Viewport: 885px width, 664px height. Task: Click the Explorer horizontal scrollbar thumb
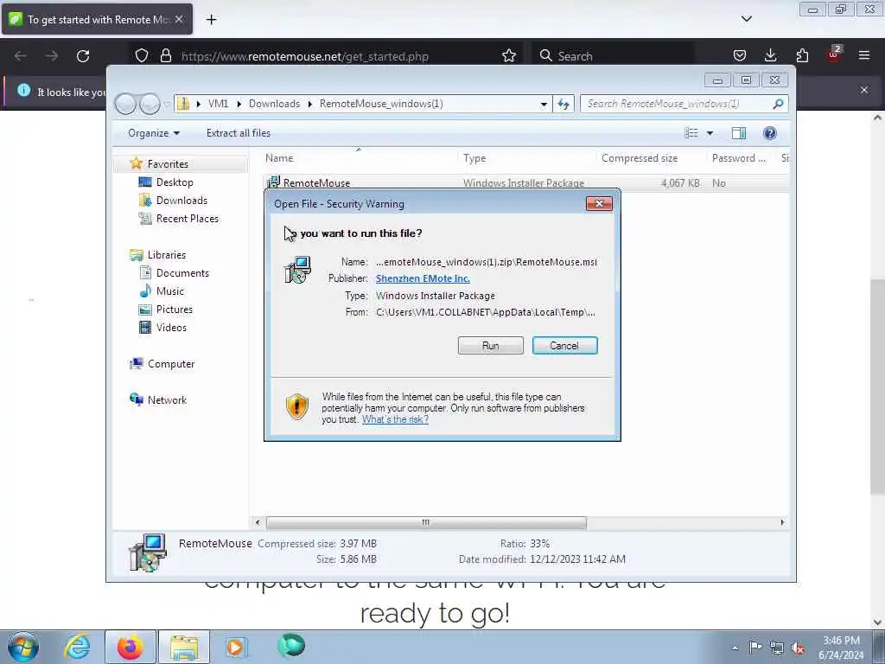tap(426, 522)
